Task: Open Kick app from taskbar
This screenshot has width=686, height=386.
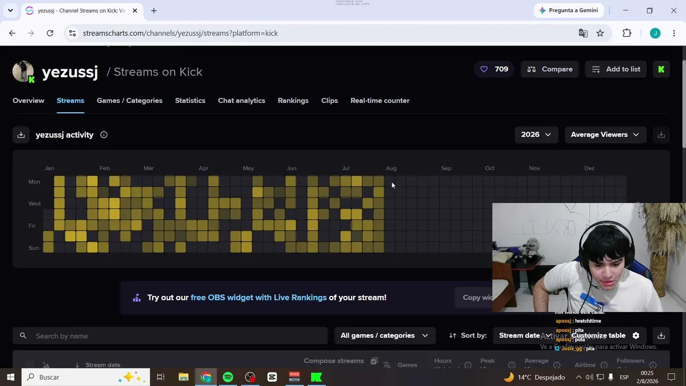Action: pos(316,377)
